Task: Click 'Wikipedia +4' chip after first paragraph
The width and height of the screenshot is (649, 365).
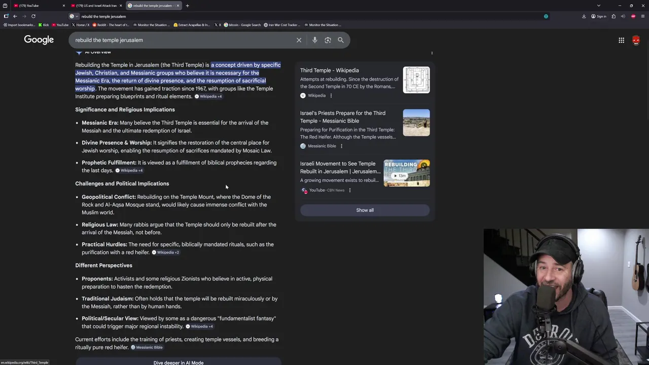Action: (x=208, y=97)
